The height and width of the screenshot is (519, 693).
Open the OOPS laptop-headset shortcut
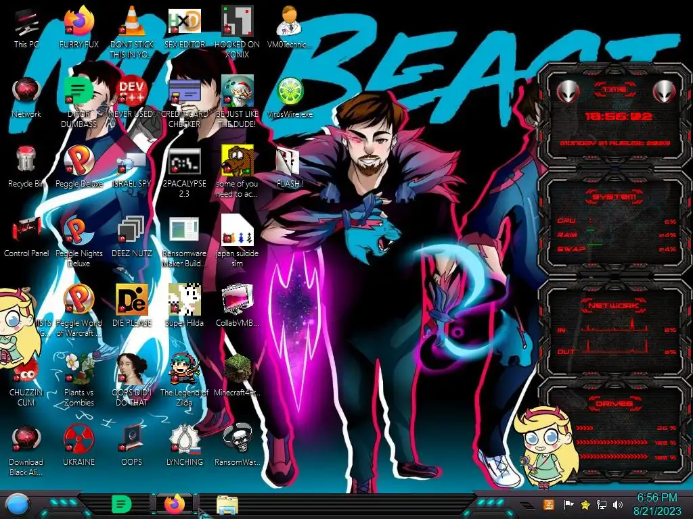tap(131, 446)
